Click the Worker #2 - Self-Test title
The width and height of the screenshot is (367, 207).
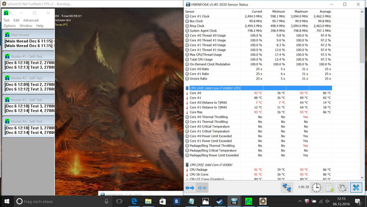(26, 78)
